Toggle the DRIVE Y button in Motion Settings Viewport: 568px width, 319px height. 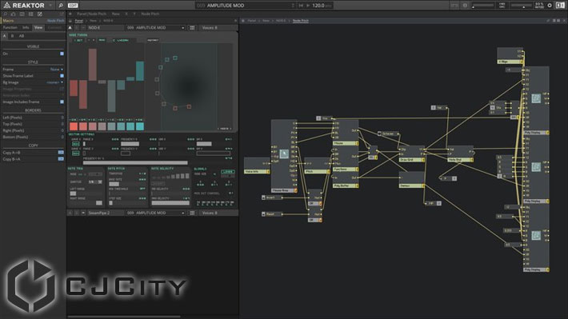tap(75, 154)
